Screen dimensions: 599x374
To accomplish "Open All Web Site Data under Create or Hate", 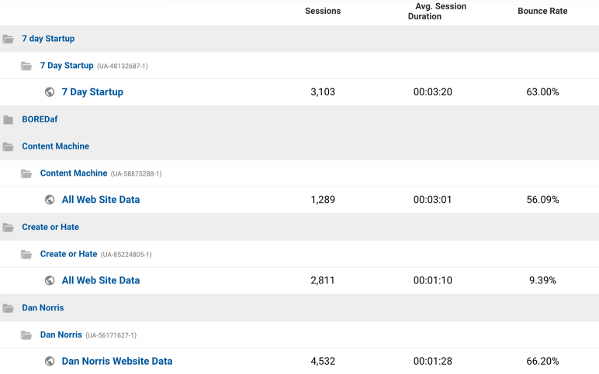I will pos(101,280).
